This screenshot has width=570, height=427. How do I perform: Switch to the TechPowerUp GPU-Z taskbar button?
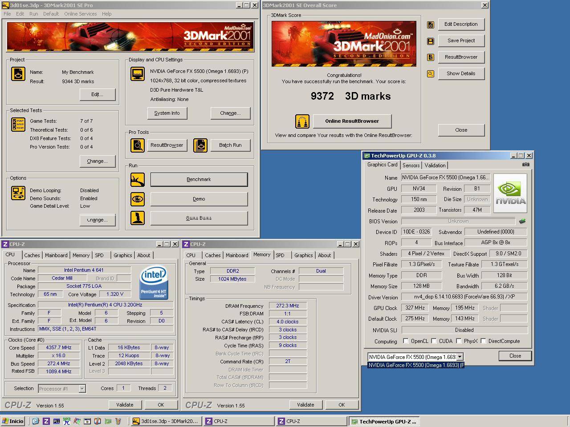point(383,421)
